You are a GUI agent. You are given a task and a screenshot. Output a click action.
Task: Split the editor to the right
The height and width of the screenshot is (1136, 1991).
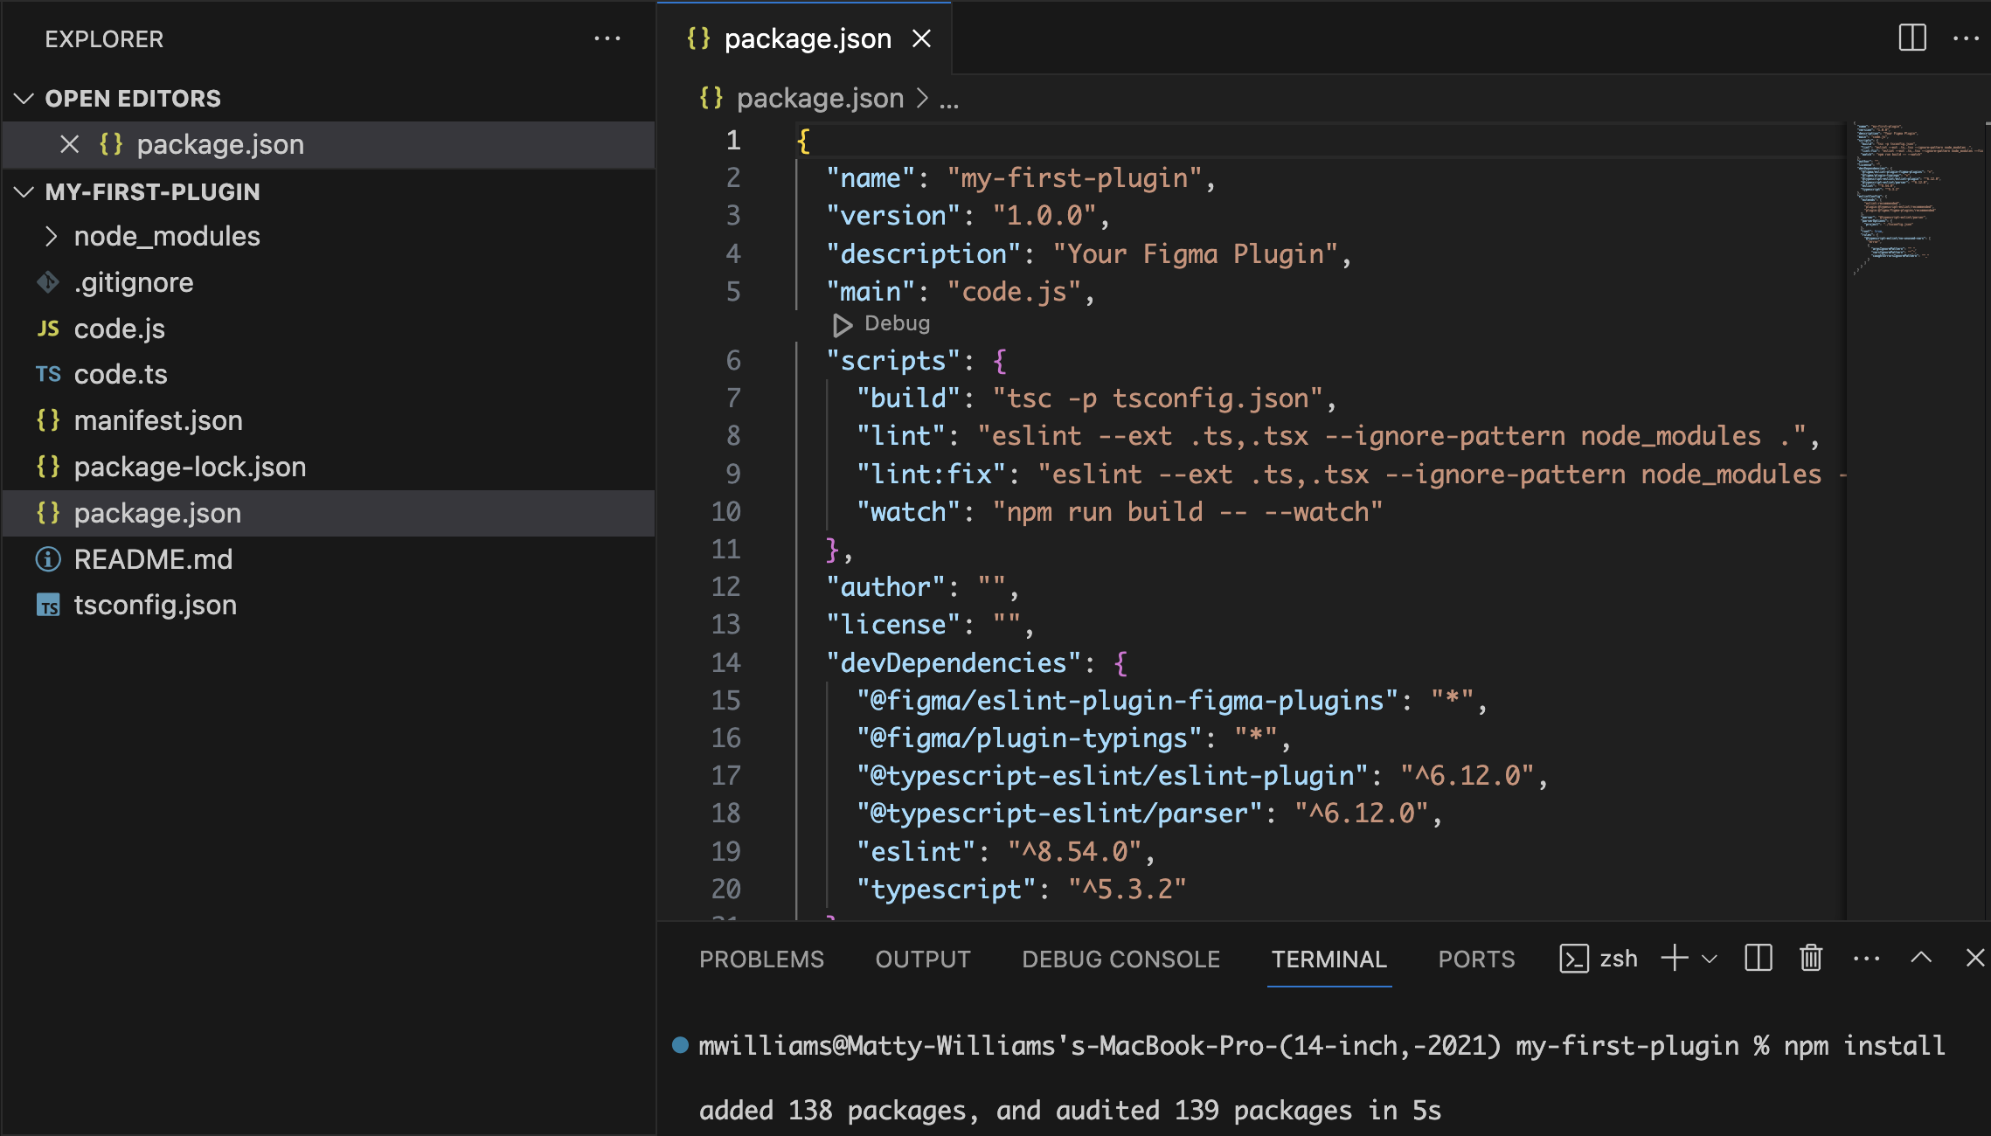click(x=1911, y=38)
